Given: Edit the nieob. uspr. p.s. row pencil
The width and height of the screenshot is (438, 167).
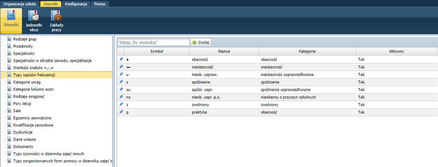Looking at the screenshot, I should tap(121, 97).
